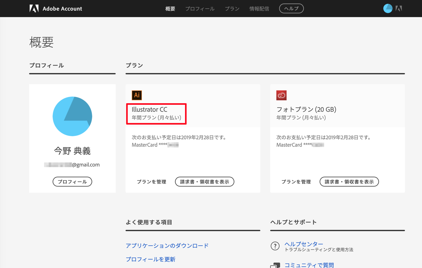Click the community chat bubble icon
Viewport: 422px width, 268px height.
pos(275,265)
